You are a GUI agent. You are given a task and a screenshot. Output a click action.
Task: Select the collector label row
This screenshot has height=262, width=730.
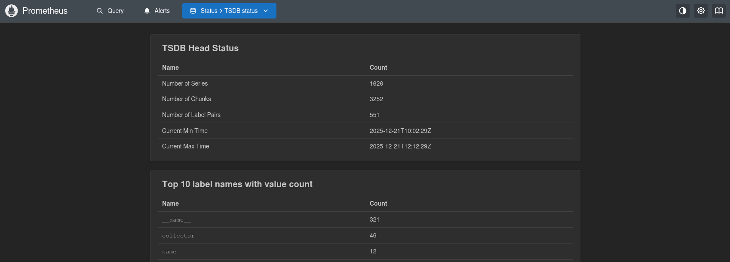pos(178,236)
